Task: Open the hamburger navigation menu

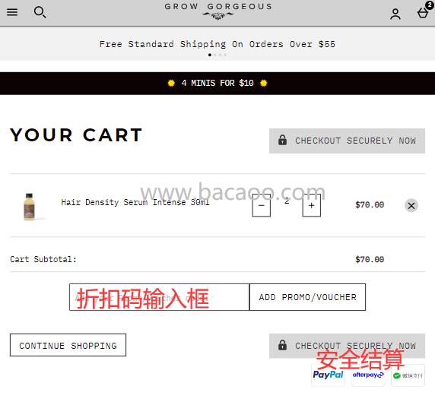Action: (12, 12)
